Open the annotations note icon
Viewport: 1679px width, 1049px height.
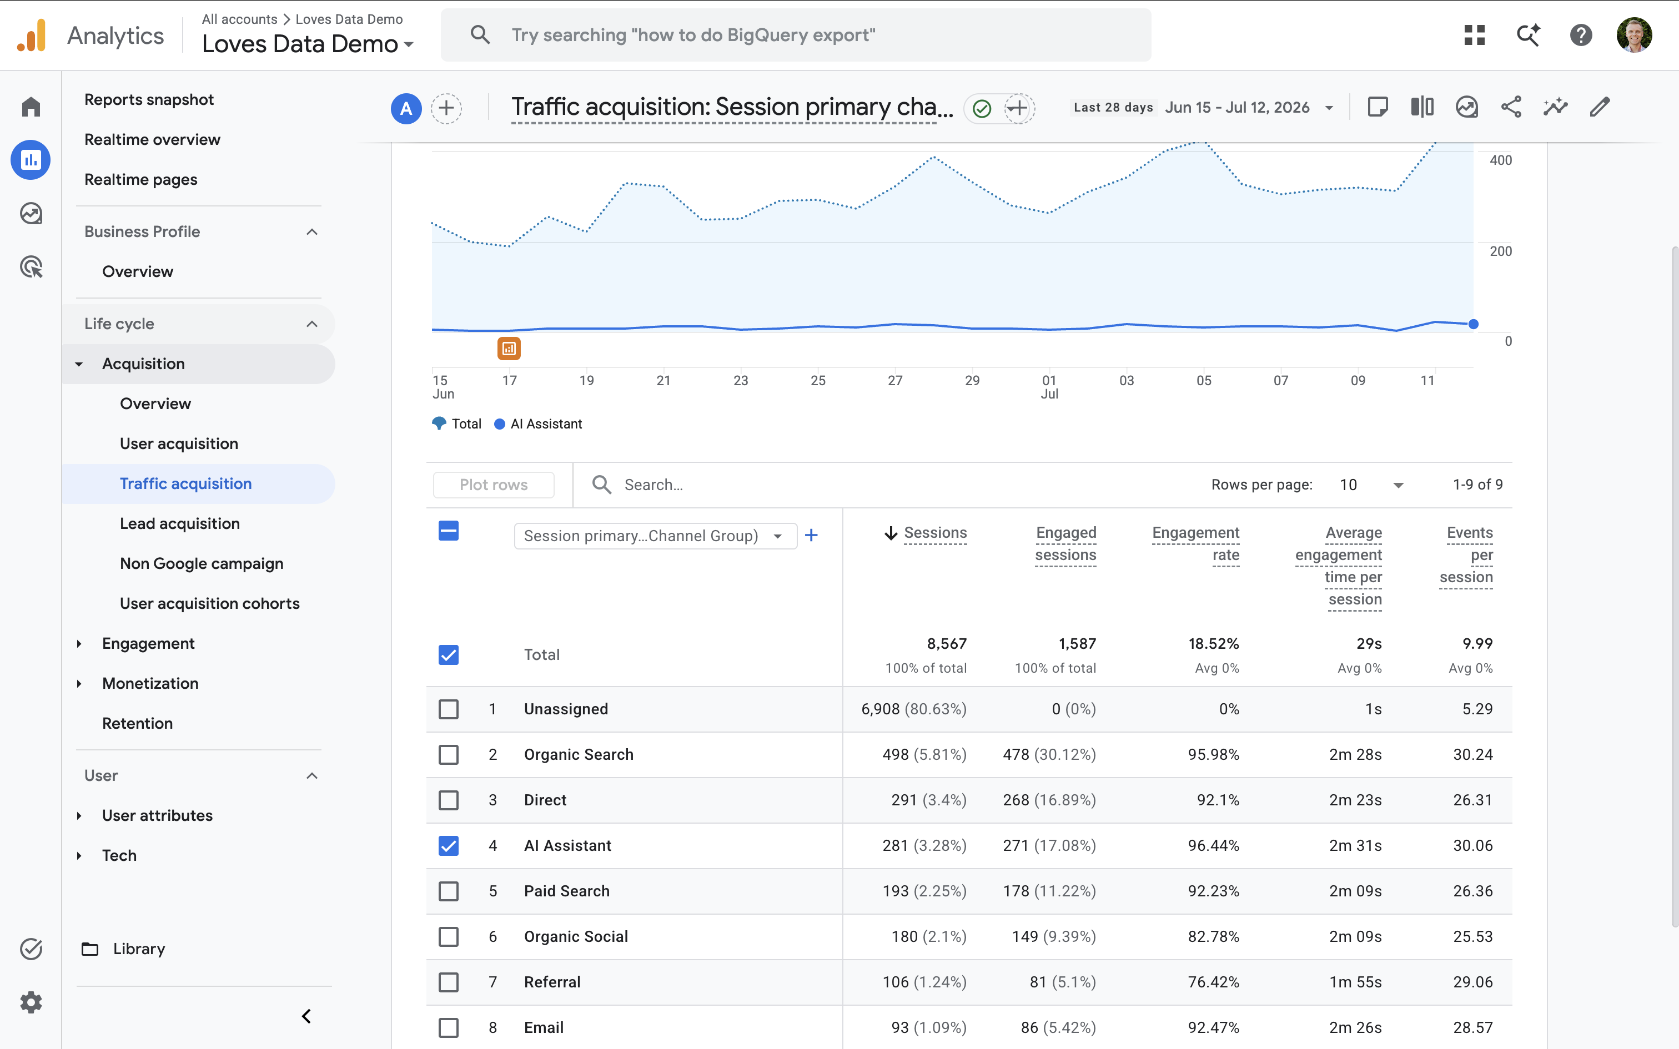(1377, 107)
